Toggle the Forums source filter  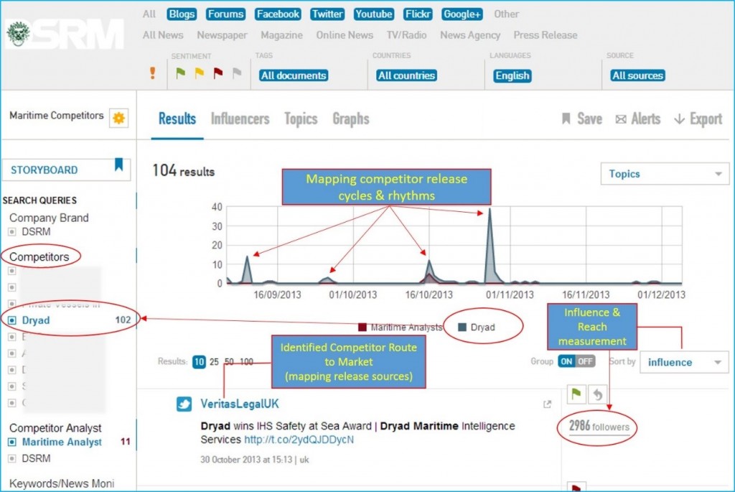point(225,14)
